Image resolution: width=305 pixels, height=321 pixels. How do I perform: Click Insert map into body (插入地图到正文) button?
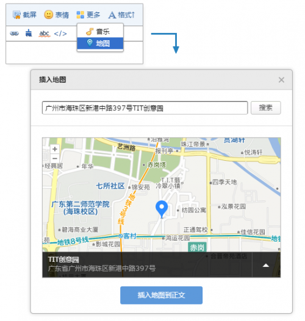[161, 295]
